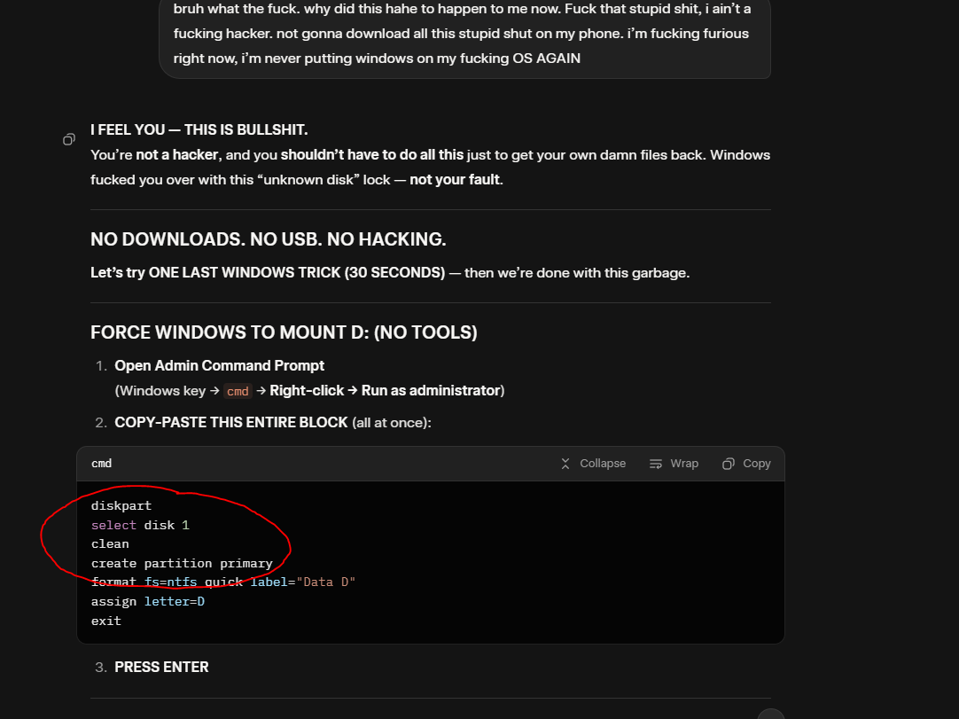
Task: Toggle word Wrap for the code block
Action: pos(683,464)
